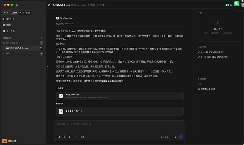Send the message with the purple arrow button
Viewport: 244px width, 145px height.
(x=181, y=137)
